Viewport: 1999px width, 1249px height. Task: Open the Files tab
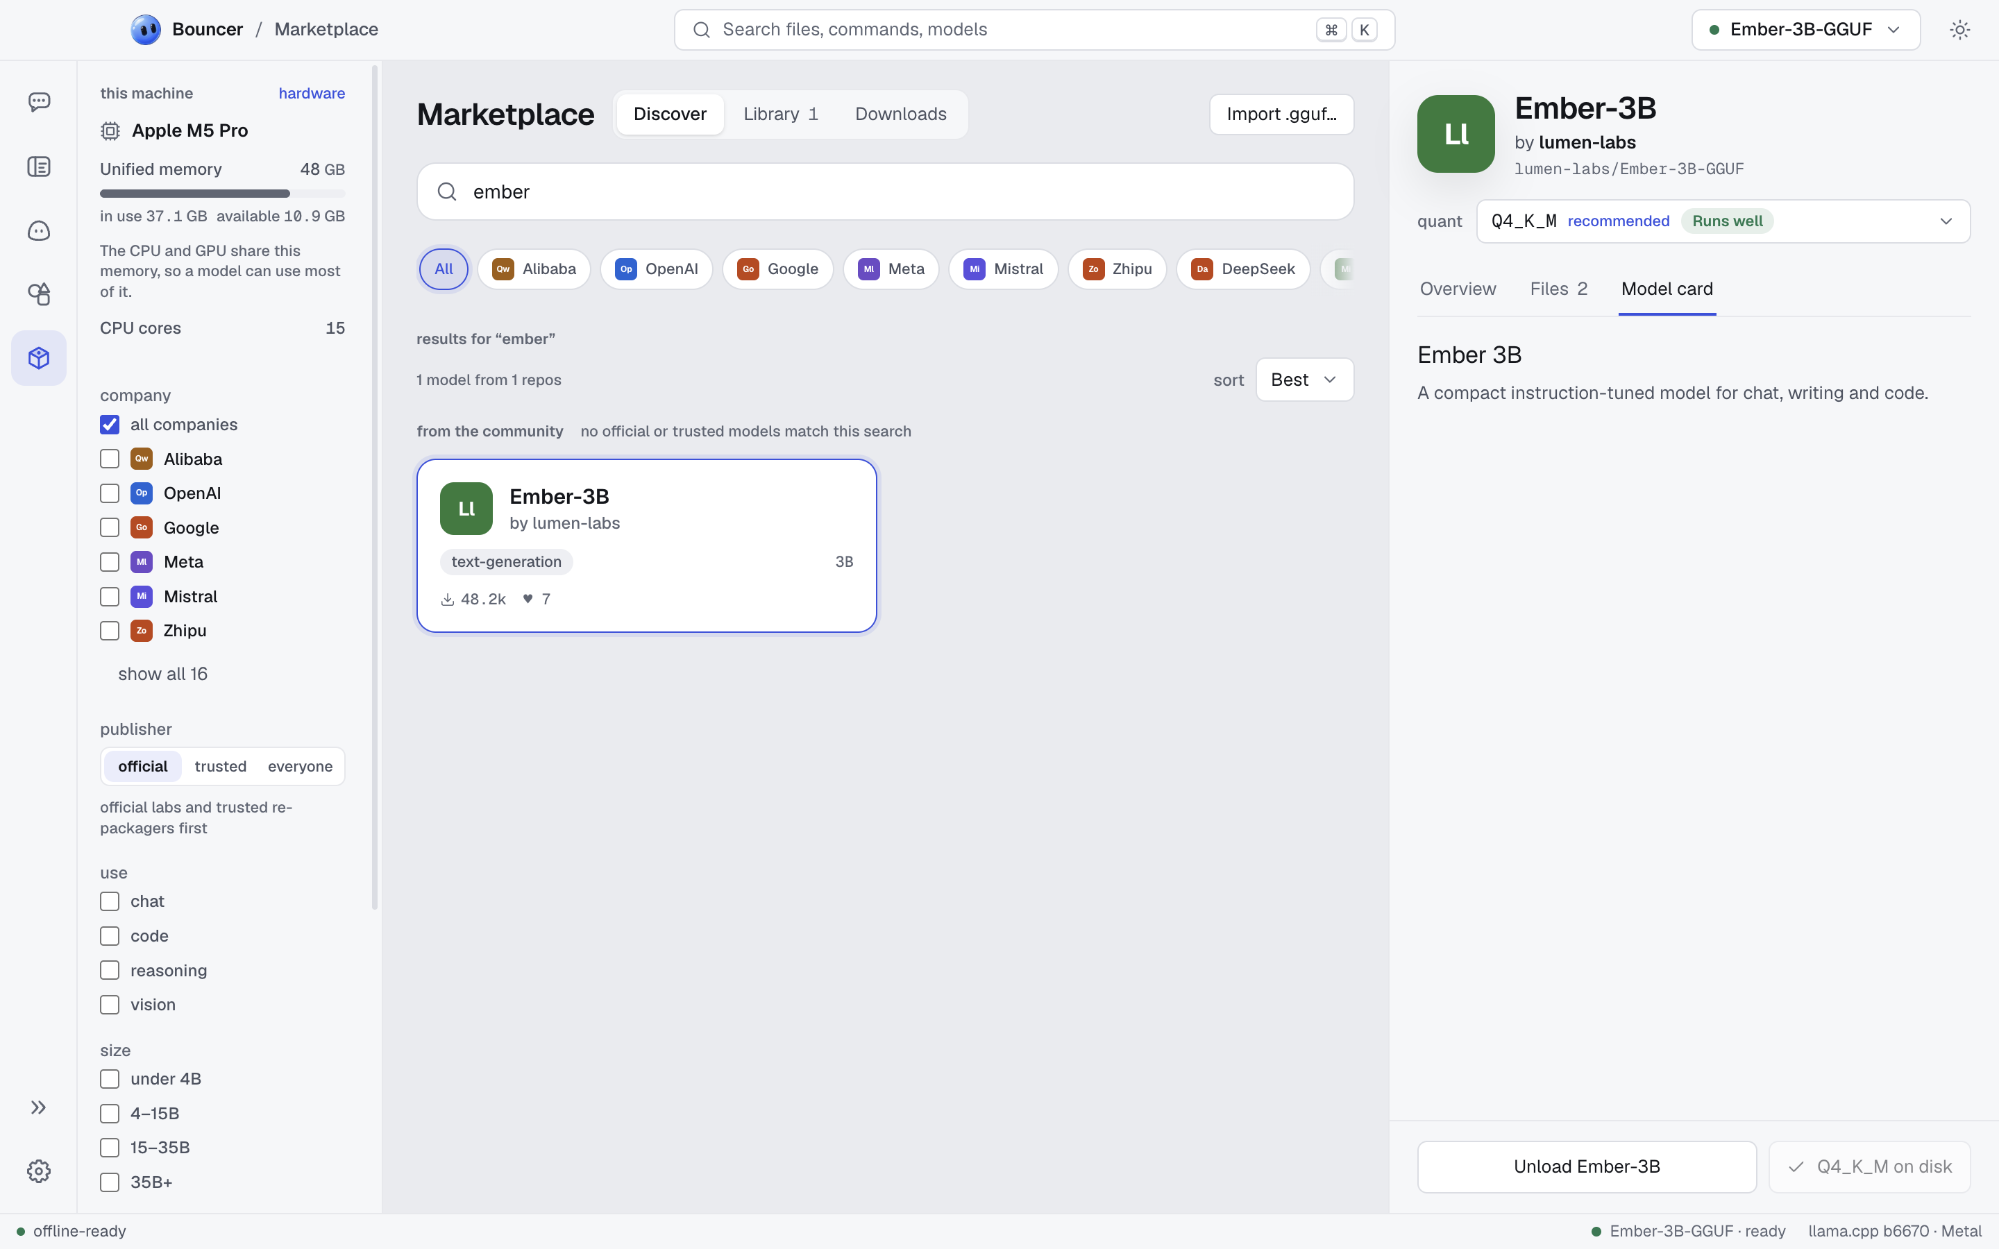[x=1558, y=289]
